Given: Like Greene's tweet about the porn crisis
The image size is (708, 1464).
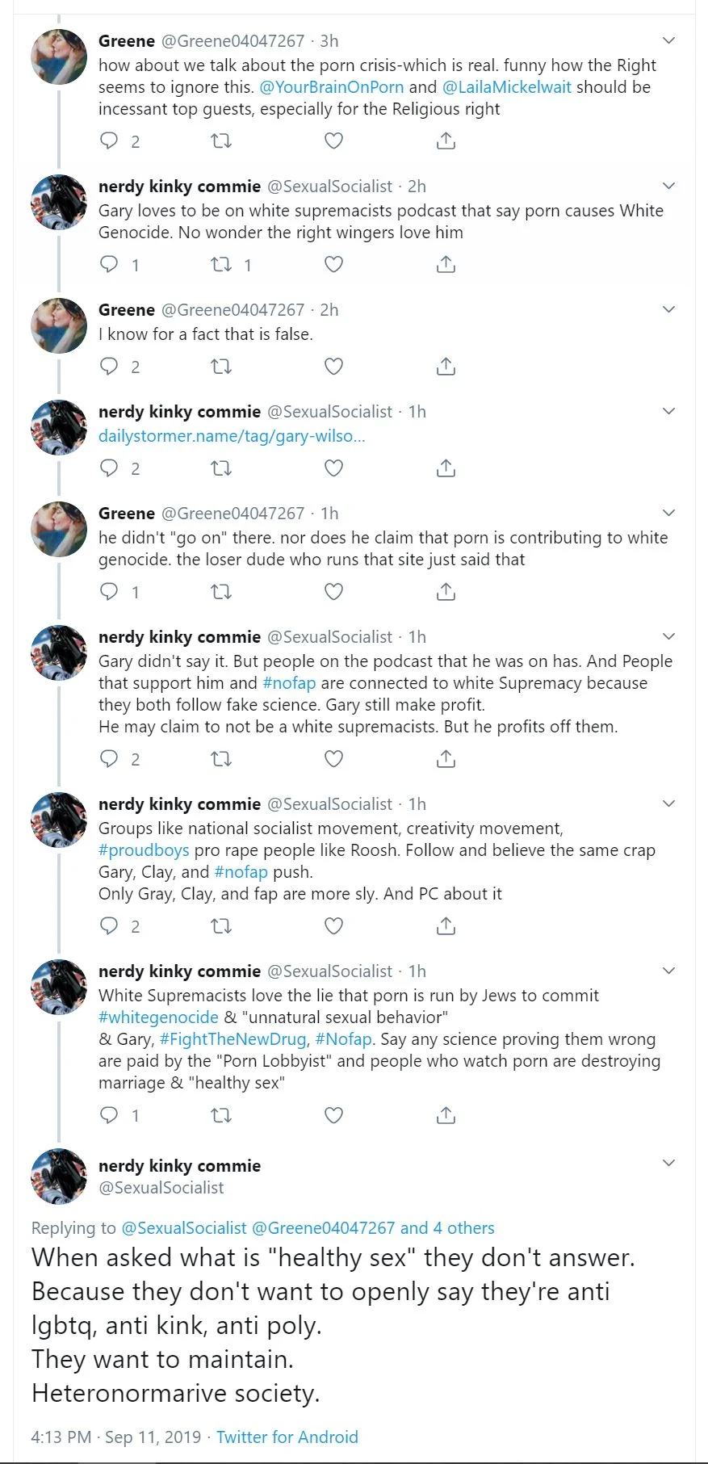Looking at the screenshot, I should click(333, 141).
